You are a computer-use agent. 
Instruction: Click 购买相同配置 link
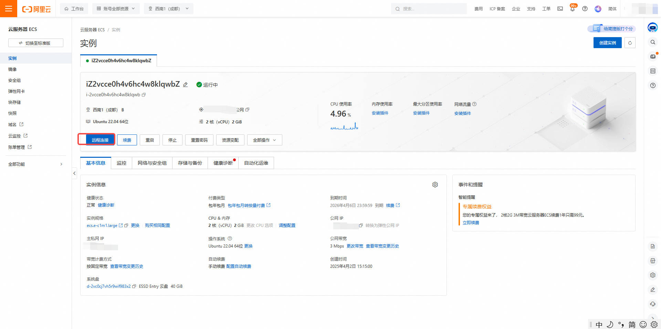[x=157, y=226]
